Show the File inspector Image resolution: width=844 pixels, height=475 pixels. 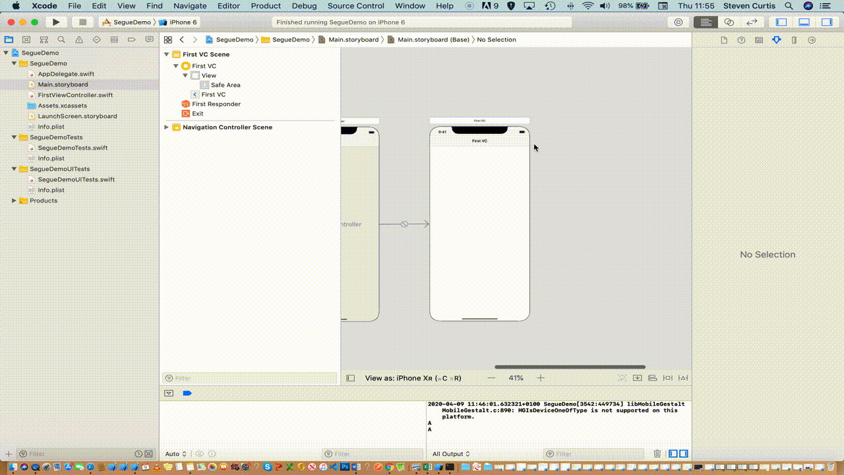click(724, 40)
